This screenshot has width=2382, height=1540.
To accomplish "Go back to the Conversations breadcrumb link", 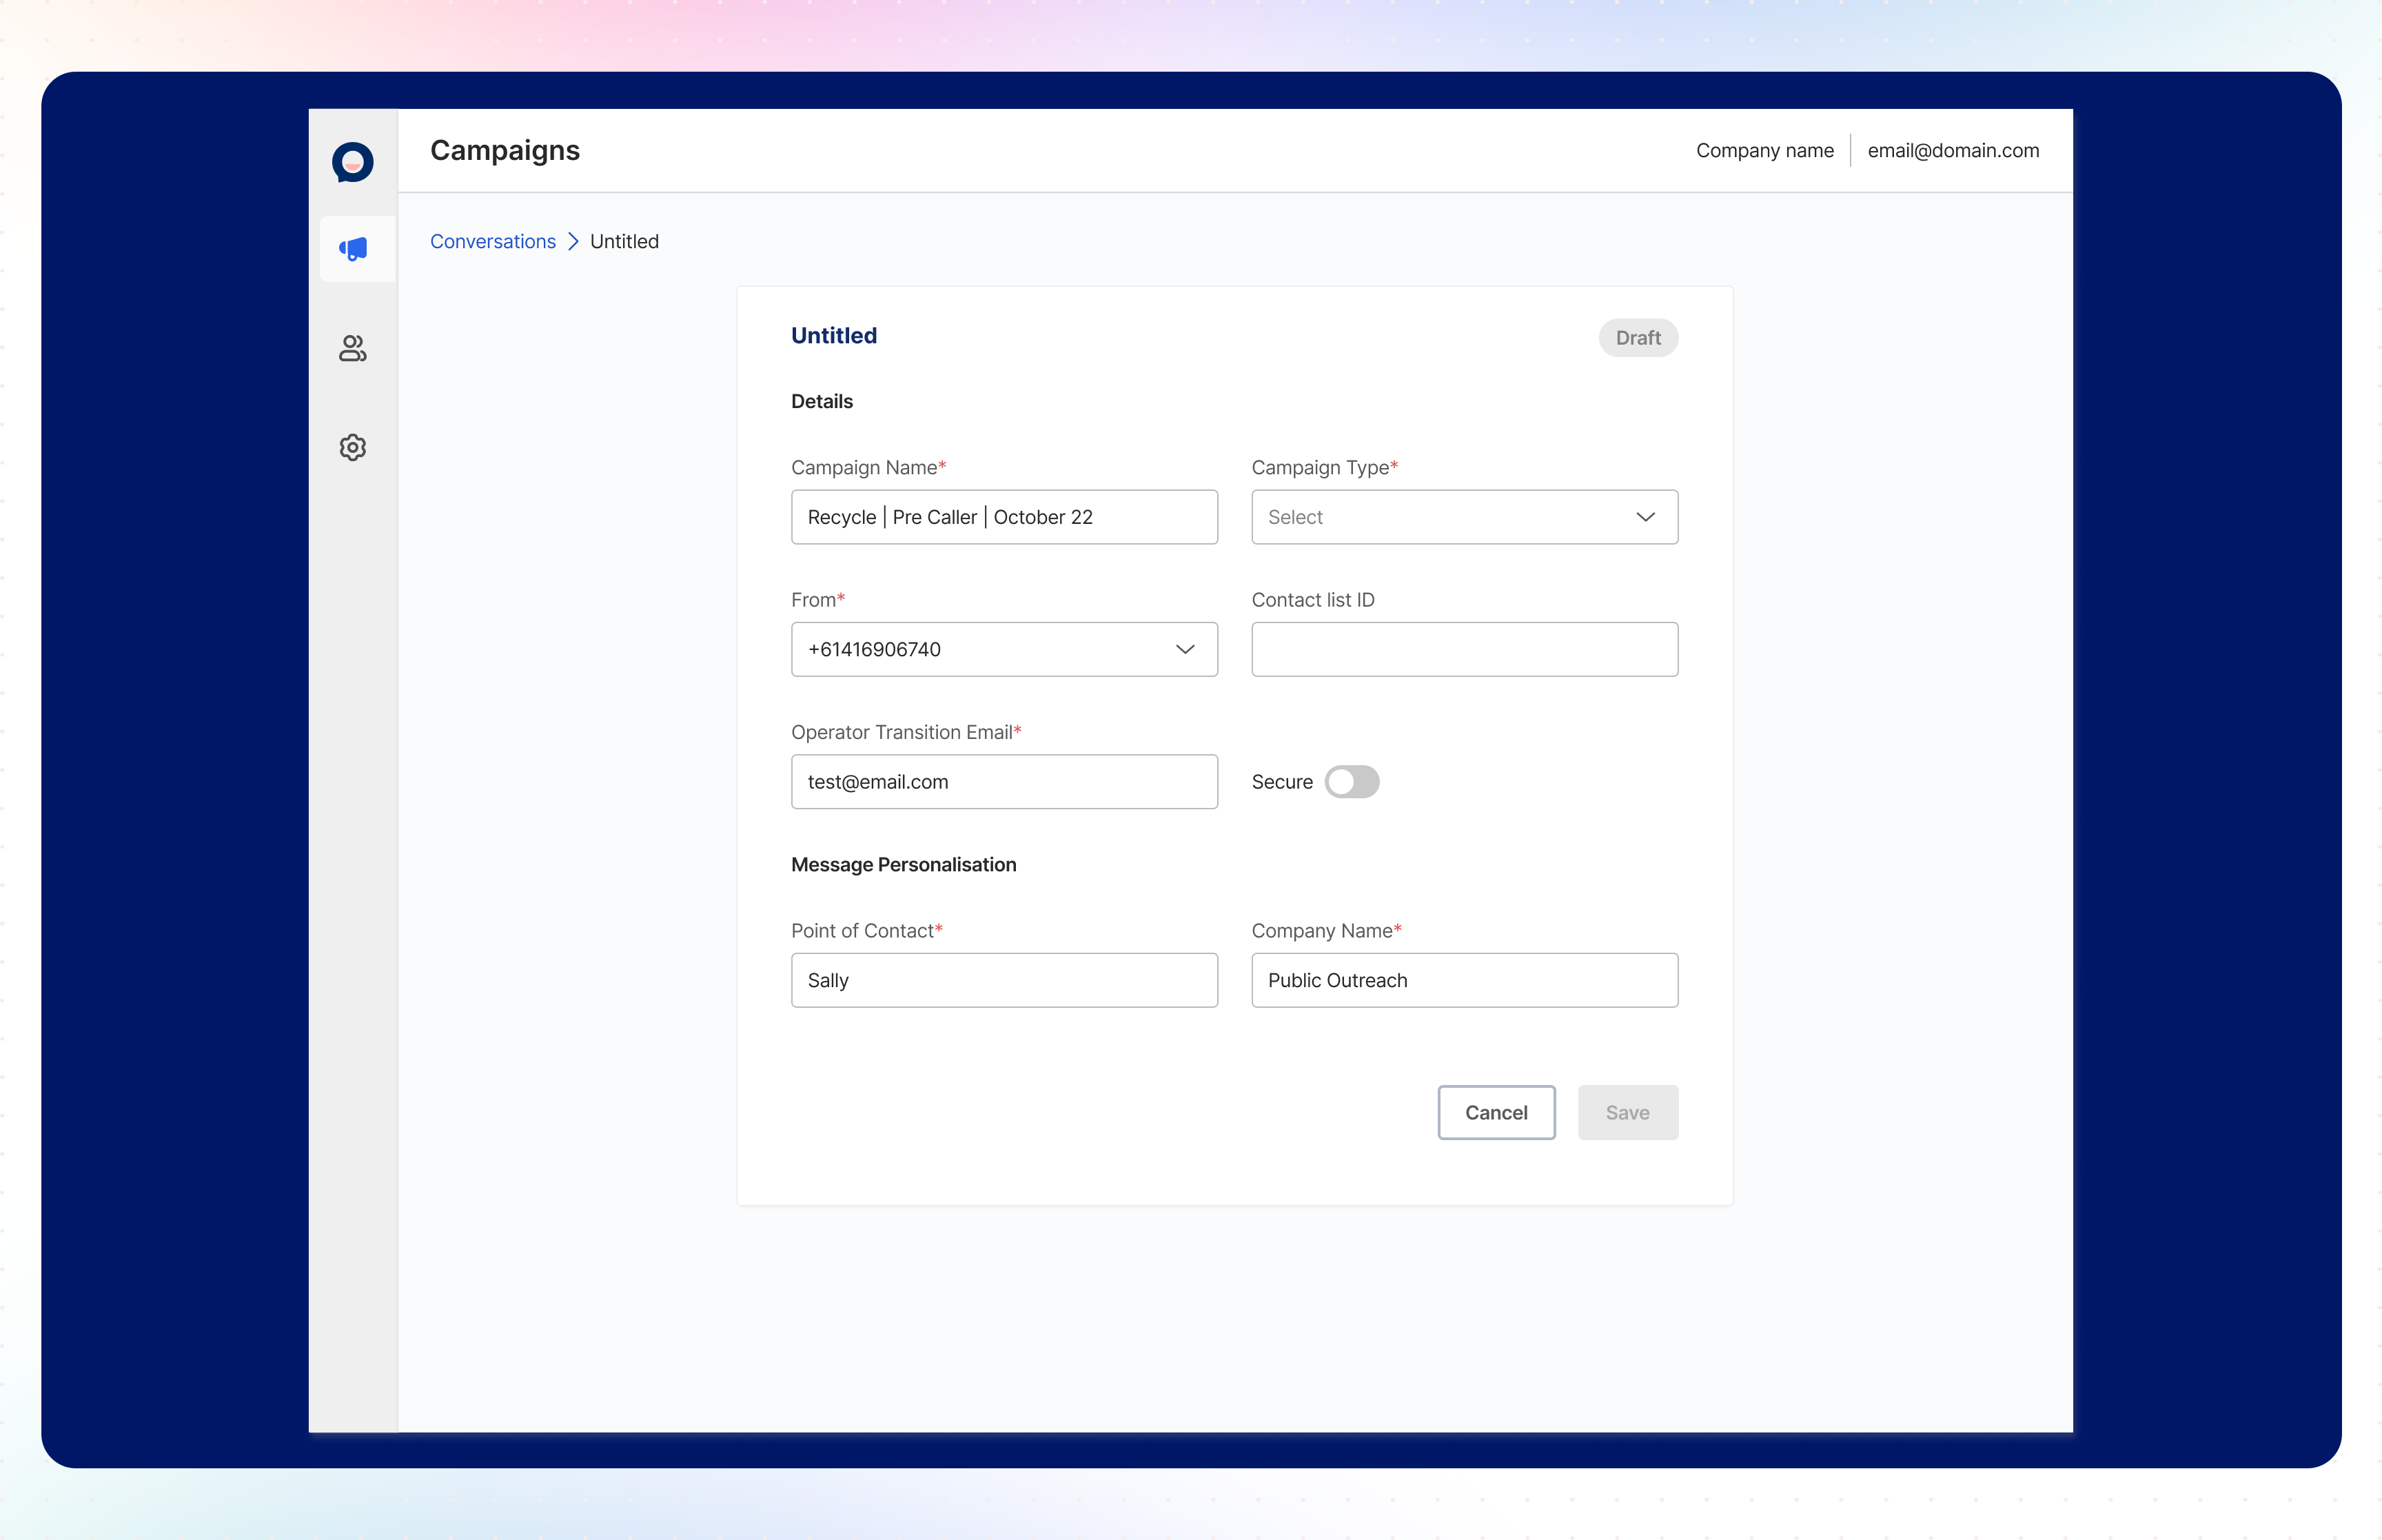I will [493, 241].
